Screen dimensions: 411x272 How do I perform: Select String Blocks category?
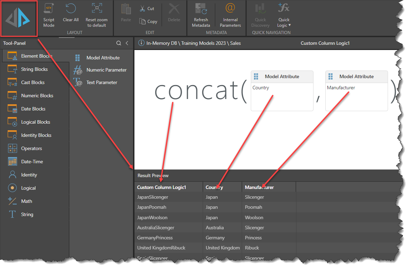click(x=34, y=69)
